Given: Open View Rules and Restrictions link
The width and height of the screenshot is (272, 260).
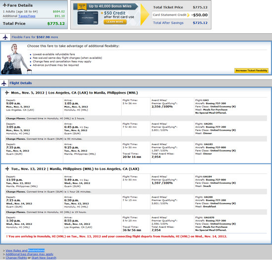Looking at the screenshot, I should pos(25,250).
